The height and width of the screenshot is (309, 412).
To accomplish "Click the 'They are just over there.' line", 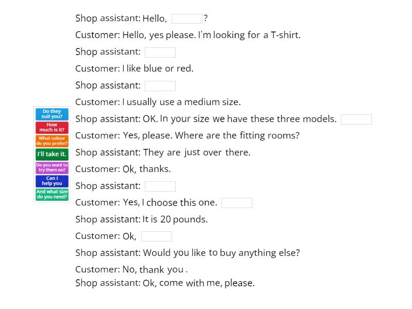I will (197, 152).
